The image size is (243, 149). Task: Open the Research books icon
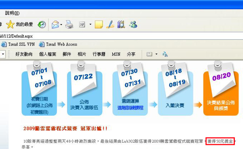pos(121,25)
